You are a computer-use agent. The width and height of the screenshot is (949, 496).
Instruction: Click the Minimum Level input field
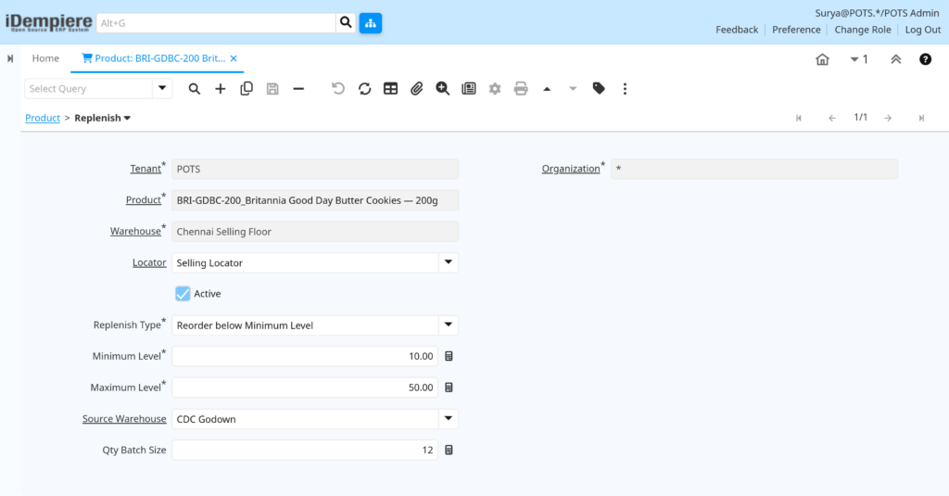coord(305,356)
